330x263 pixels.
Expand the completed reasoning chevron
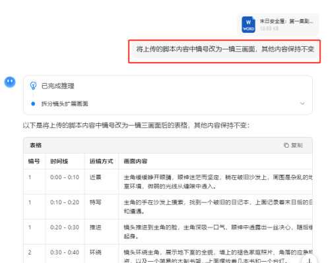click(302, 103)
